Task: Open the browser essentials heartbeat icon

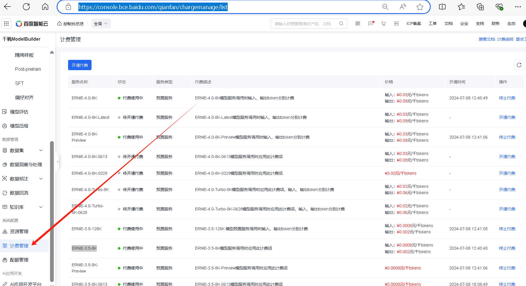Action: [499, 7]
